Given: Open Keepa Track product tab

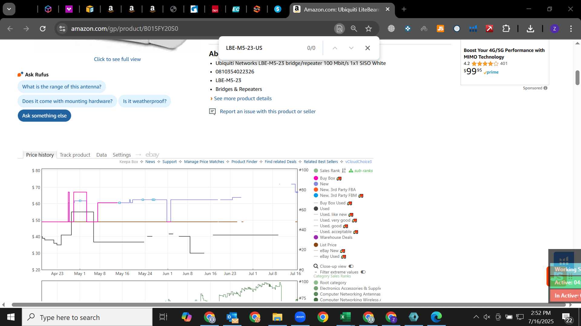Looking at the screenshot, I should point(75,155).
